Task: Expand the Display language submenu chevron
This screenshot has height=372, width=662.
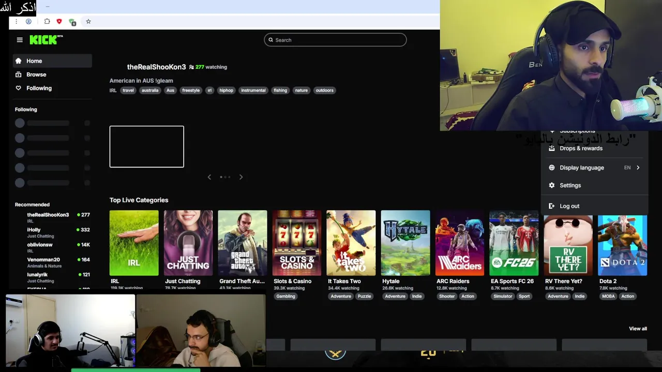Action: click(638, 167)
